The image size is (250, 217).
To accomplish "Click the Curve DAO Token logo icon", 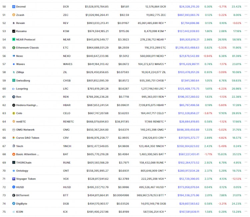I will coord(14,138).
